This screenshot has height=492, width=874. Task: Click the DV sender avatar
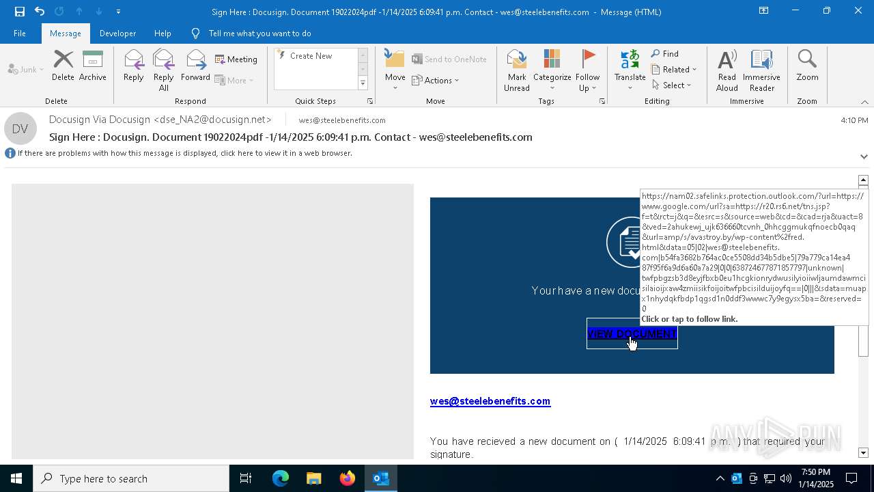click(x=20, y=128)
